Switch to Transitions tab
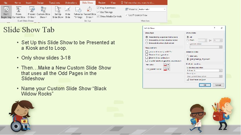This screenshot has height=135, width=241. coord(54,2)
